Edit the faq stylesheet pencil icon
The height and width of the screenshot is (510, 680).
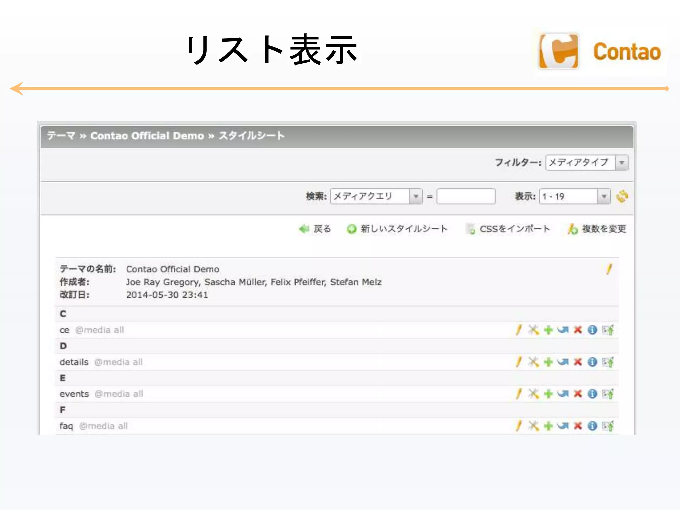519,426
